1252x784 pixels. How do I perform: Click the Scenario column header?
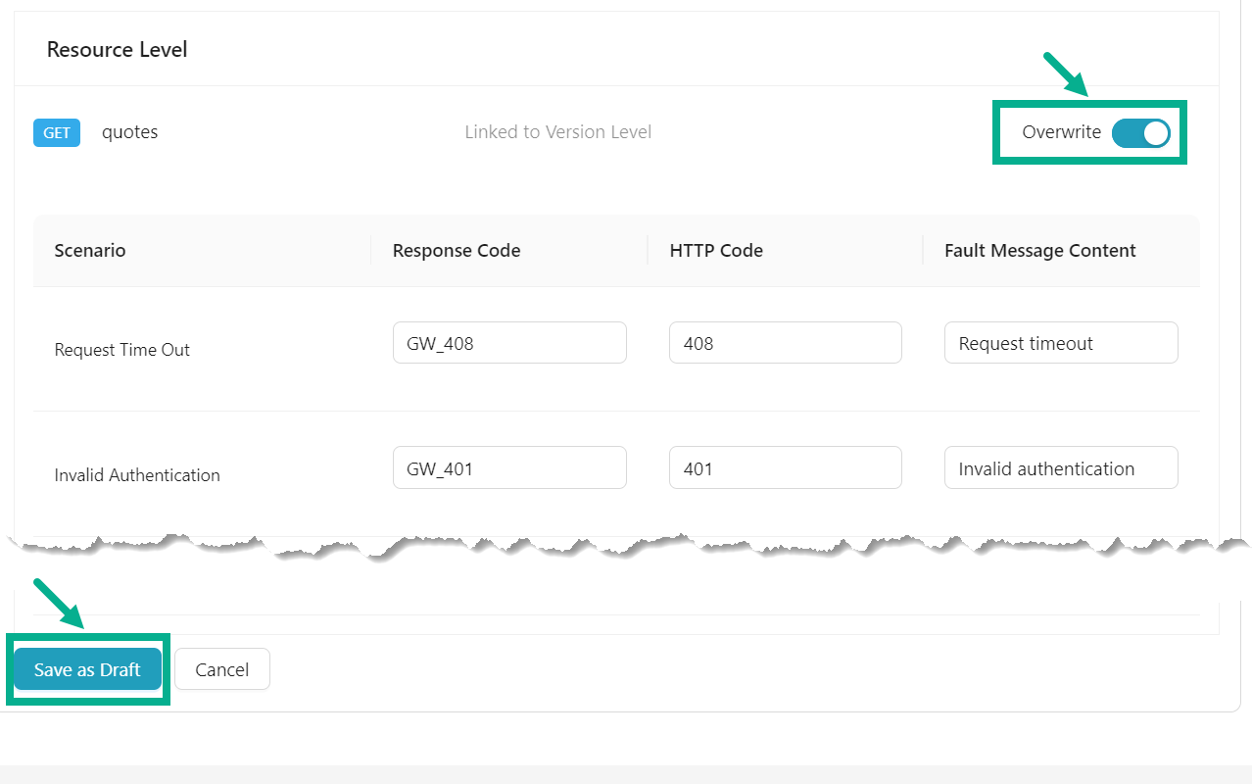(90, 251)
